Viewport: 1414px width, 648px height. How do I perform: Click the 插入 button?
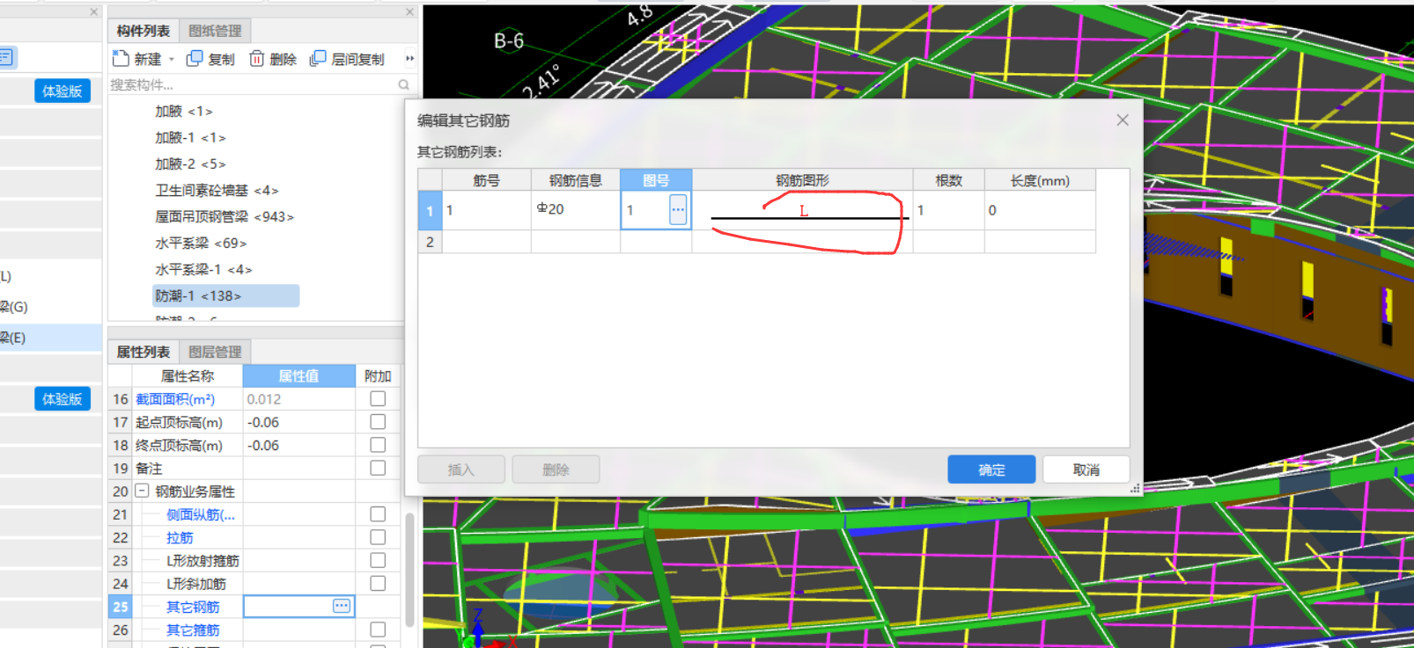tap(461, 470)
